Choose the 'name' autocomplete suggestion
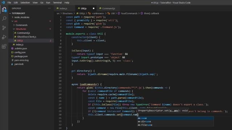 coord(175,118)
